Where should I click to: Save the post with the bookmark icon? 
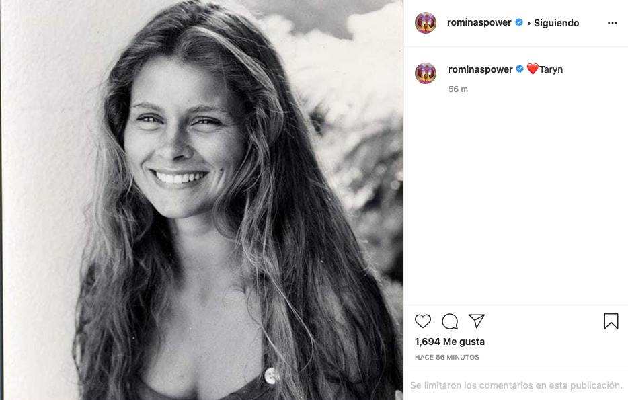[611, 321]
